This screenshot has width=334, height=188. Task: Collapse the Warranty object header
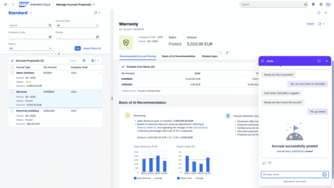(x=220, y=52)
